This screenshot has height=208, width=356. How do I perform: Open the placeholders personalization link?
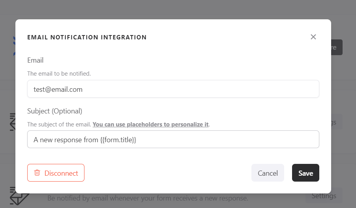(x=150, y=124)
